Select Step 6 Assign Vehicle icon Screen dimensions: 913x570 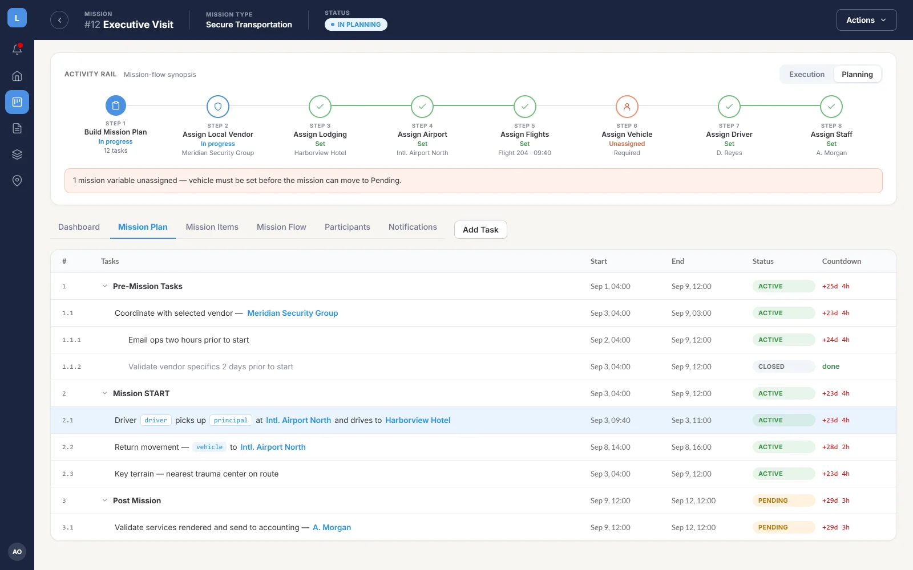click(627, 107)
